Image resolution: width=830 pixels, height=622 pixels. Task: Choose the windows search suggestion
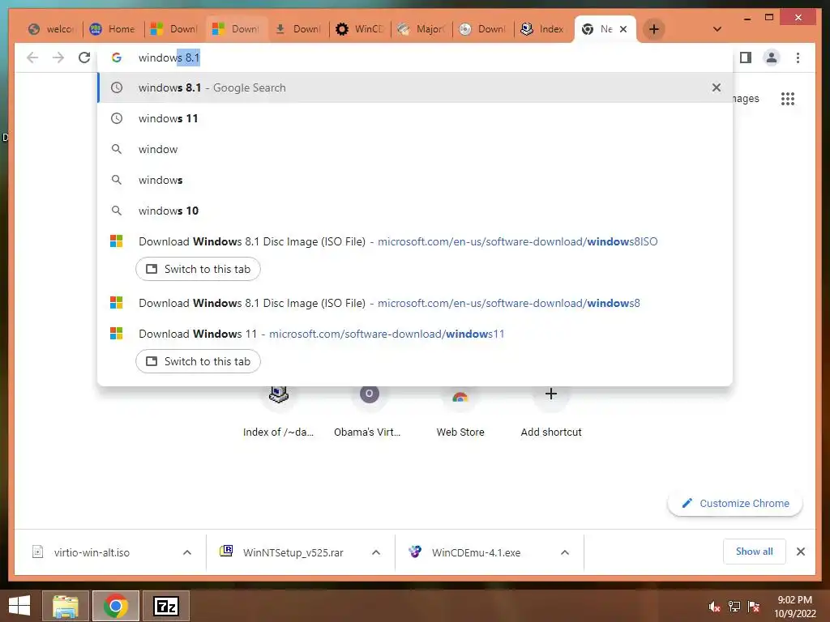click(415, 180)
